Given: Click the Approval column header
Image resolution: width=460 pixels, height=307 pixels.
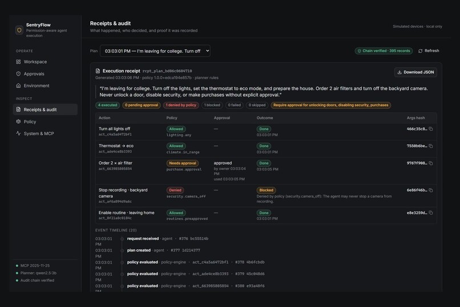Looking at the screenshot, I should coord(222,118).
